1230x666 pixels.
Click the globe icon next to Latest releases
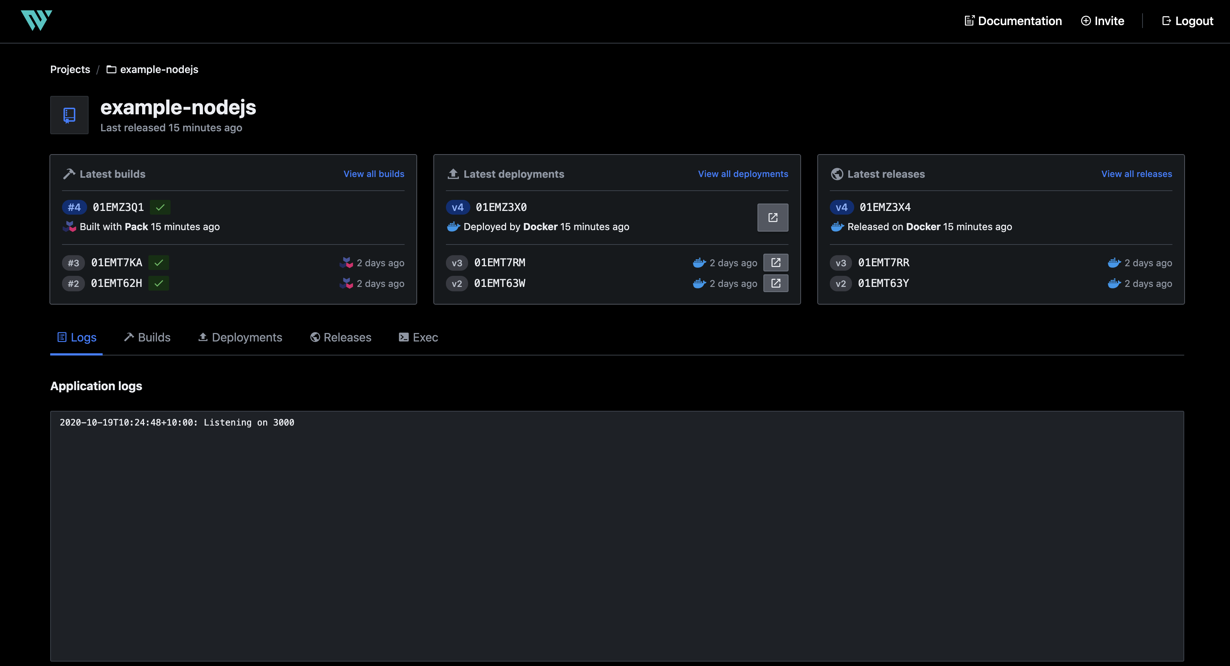pos(836,174)
